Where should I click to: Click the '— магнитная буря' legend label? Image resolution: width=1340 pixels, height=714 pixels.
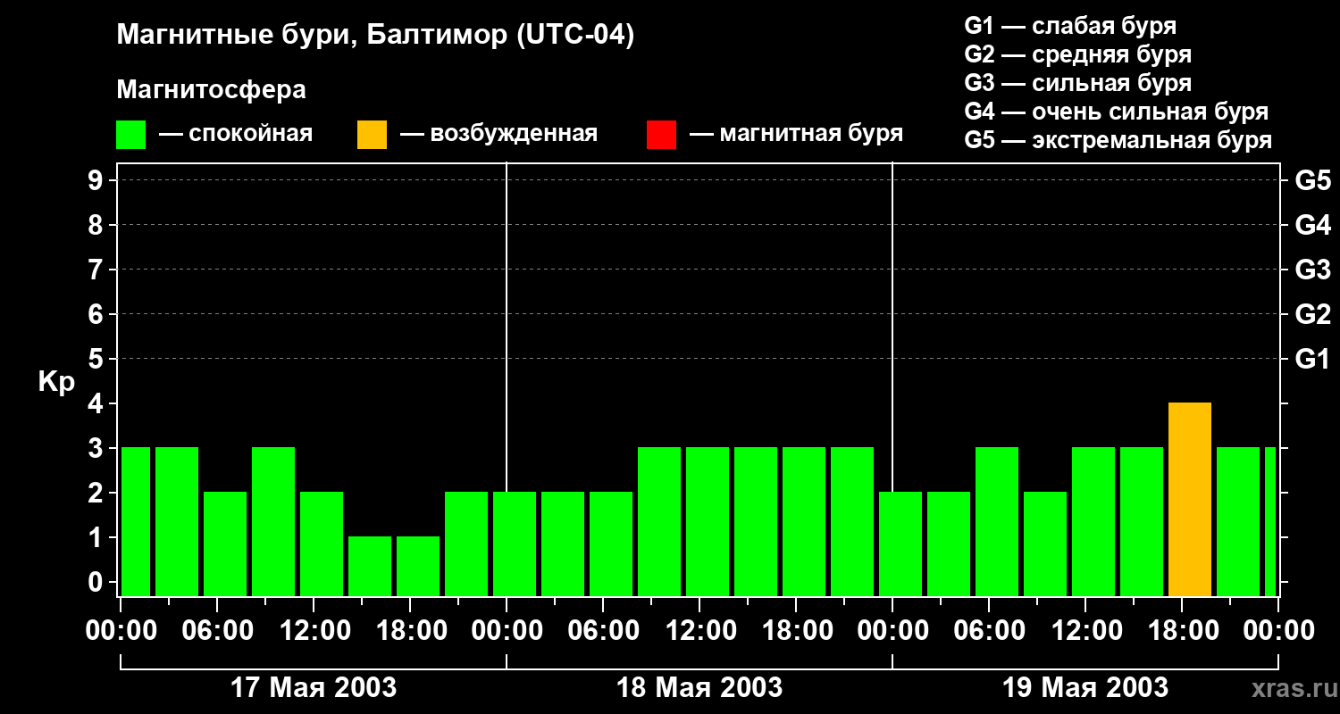click(x=796, y=135)
